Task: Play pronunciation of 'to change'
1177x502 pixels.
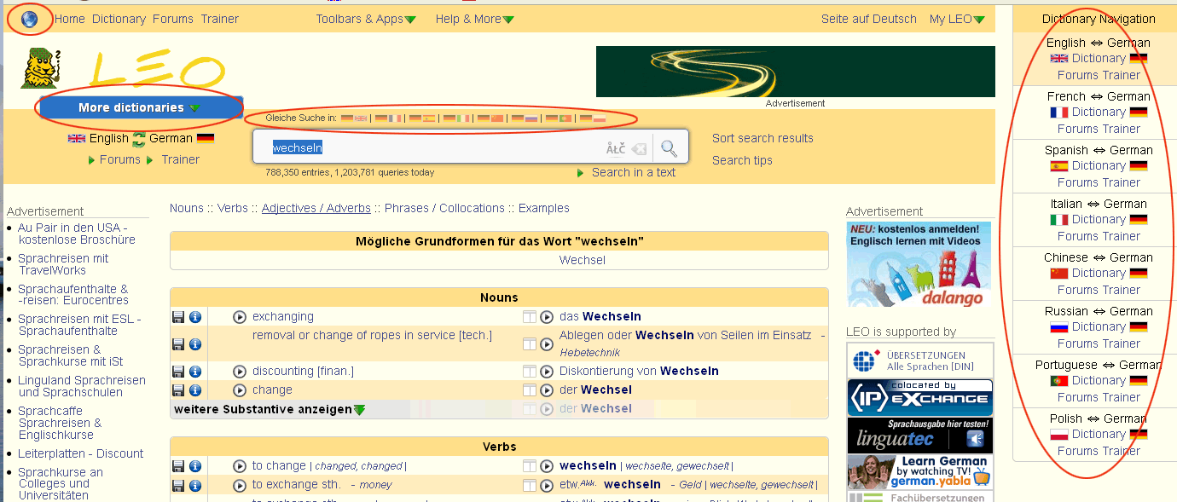Action: point(240,466)
